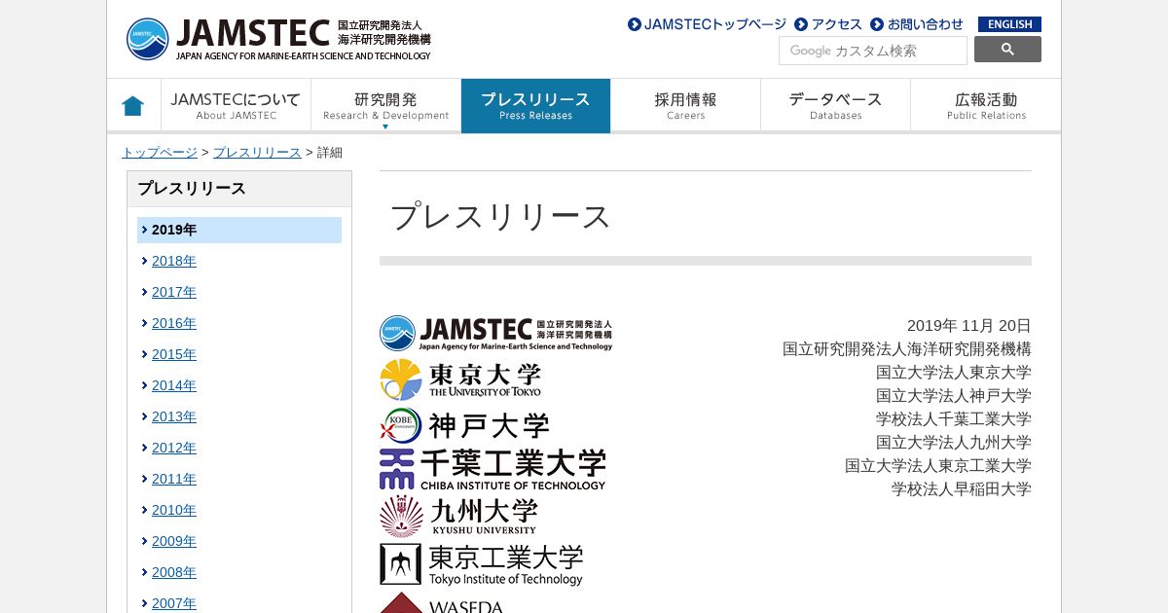Click the プレスリリース breadcrumb link
This screenshot has width=1168, height=613.
tap(257, 153)
